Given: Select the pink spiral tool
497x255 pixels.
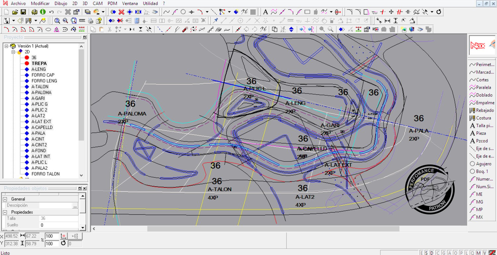Looking at the screenshot, I should (56, 29).
